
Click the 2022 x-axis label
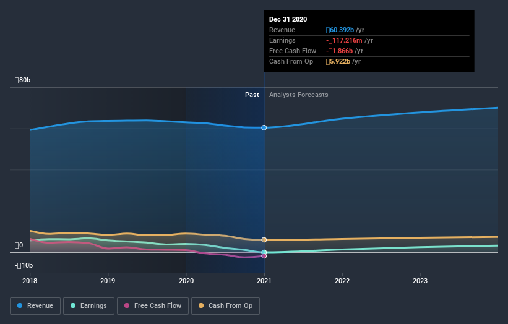342,281
